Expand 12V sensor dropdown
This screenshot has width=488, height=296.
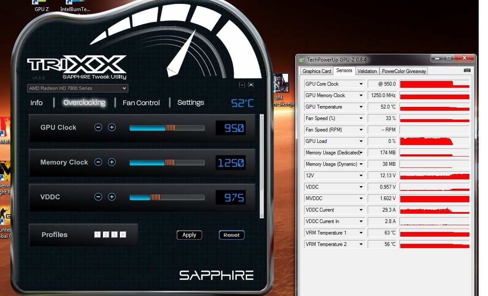[x=361, y=176]
